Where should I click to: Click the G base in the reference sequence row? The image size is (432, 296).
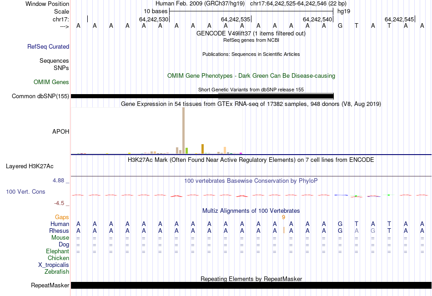coord(340,25)
